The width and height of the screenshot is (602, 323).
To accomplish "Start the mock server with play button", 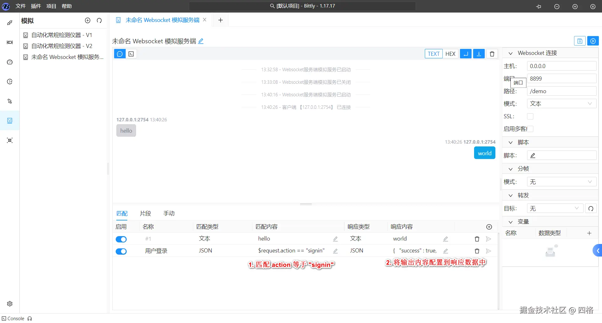I will (x=593, y=41).
